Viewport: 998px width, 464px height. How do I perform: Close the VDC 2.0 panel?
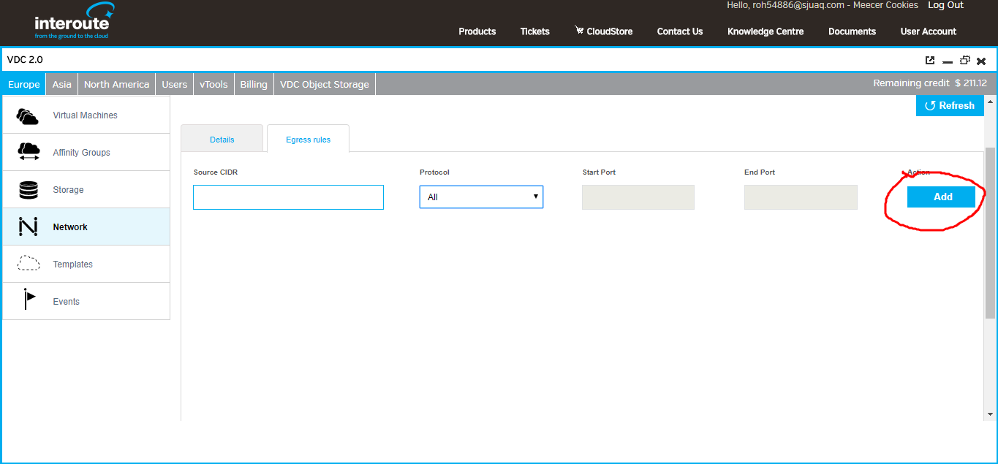tap(982, 61)
